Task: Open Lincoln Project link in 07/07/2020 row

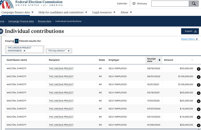Action: [61, 109]
